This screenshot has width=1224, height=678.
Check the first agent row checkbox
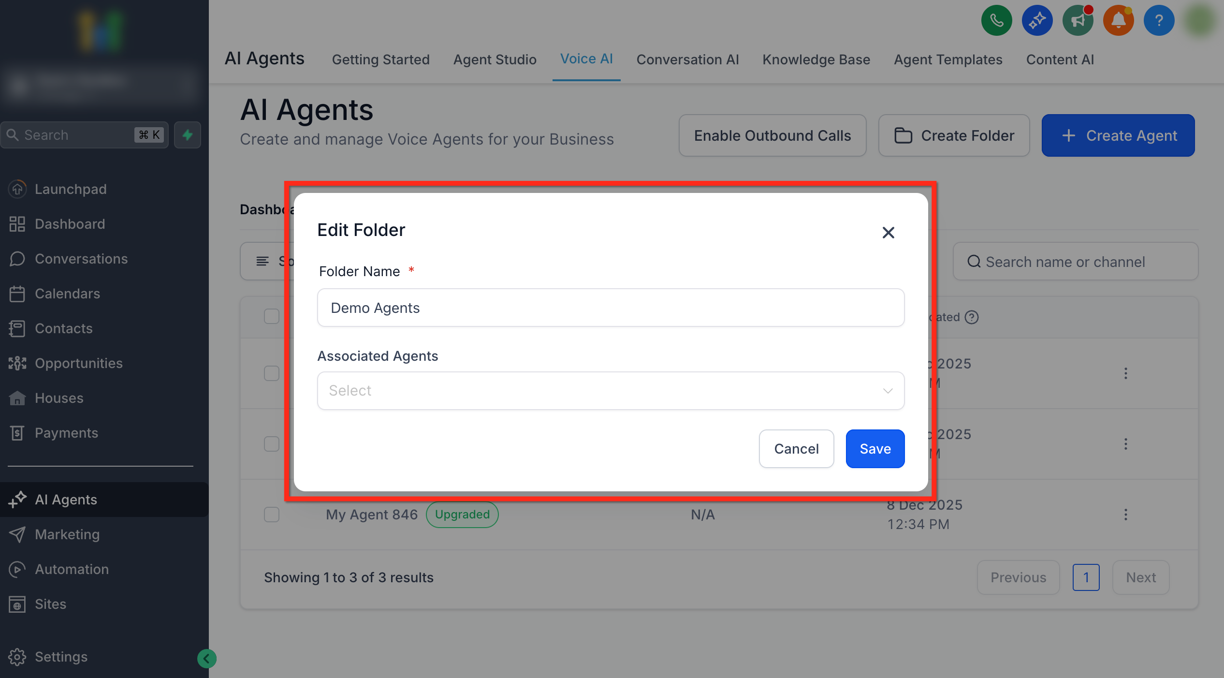click(272, 373)
